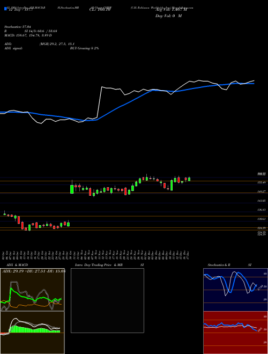268x354 pixels.
Task: Click the blue 12-day SMA legend square
Action: coord(5,9)
